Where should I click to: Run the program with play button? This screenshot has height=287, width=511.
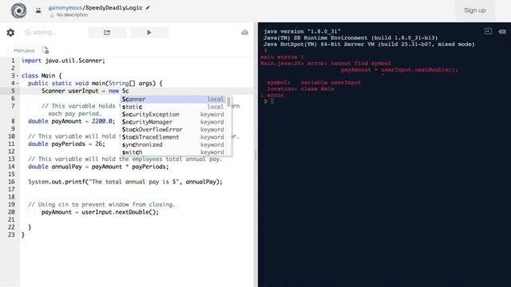149,33
